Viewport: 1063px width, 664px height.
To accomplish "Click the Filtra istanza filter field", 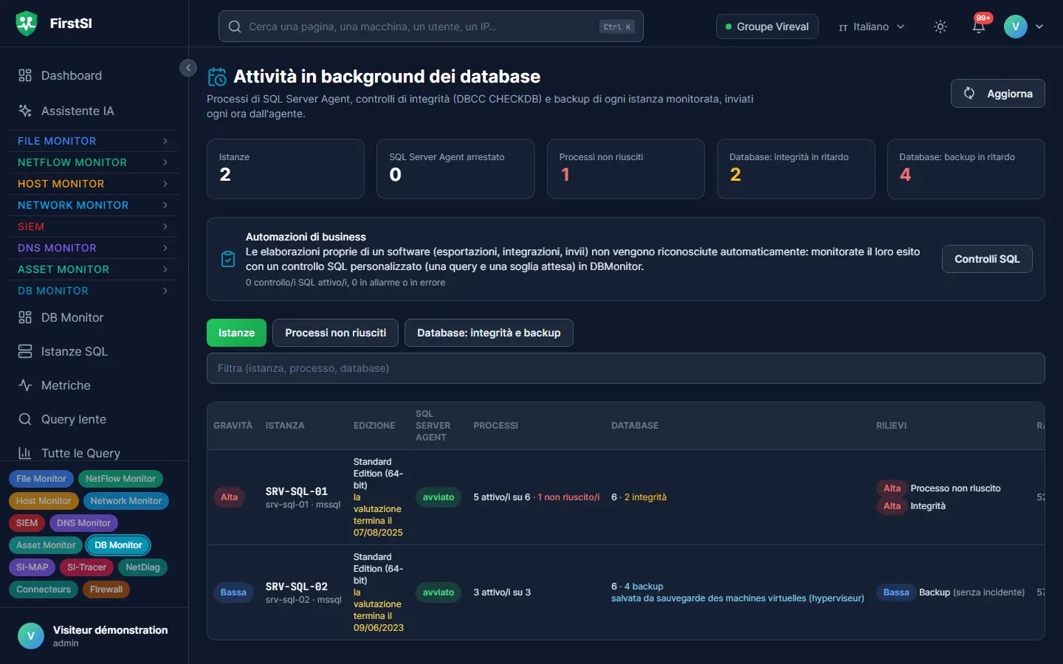I will click(626, 368).
